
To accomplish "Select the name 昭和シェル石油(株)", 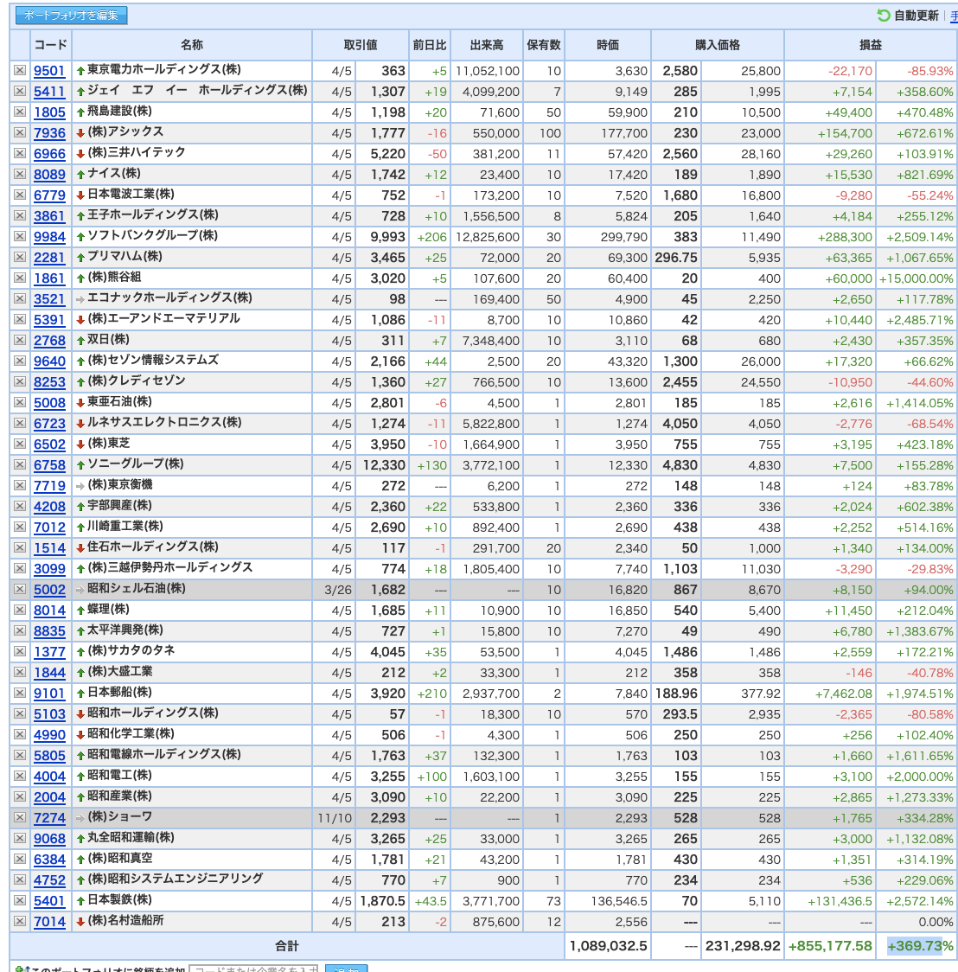I will (137, 588).
